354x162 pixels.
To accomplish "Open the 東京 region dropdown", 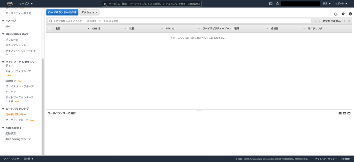I will click(x=327, y=3).
